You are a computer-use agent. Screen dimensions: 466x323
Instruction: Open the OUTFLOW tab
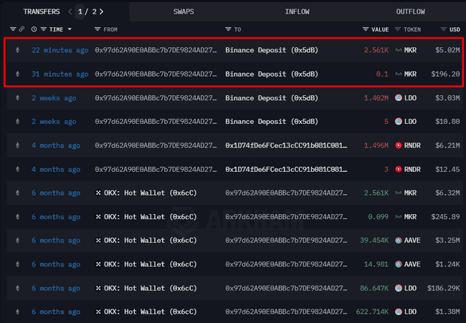(410, 11)
